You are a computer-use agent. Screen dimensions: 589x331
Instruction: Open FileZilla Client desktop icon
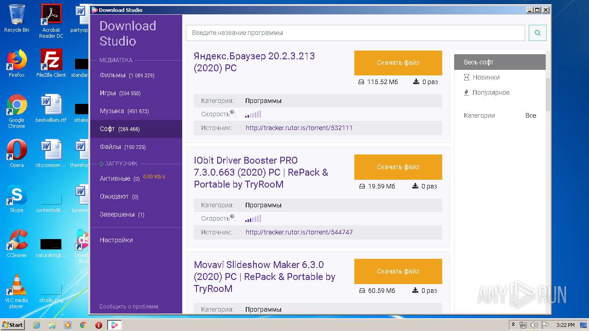51,63
